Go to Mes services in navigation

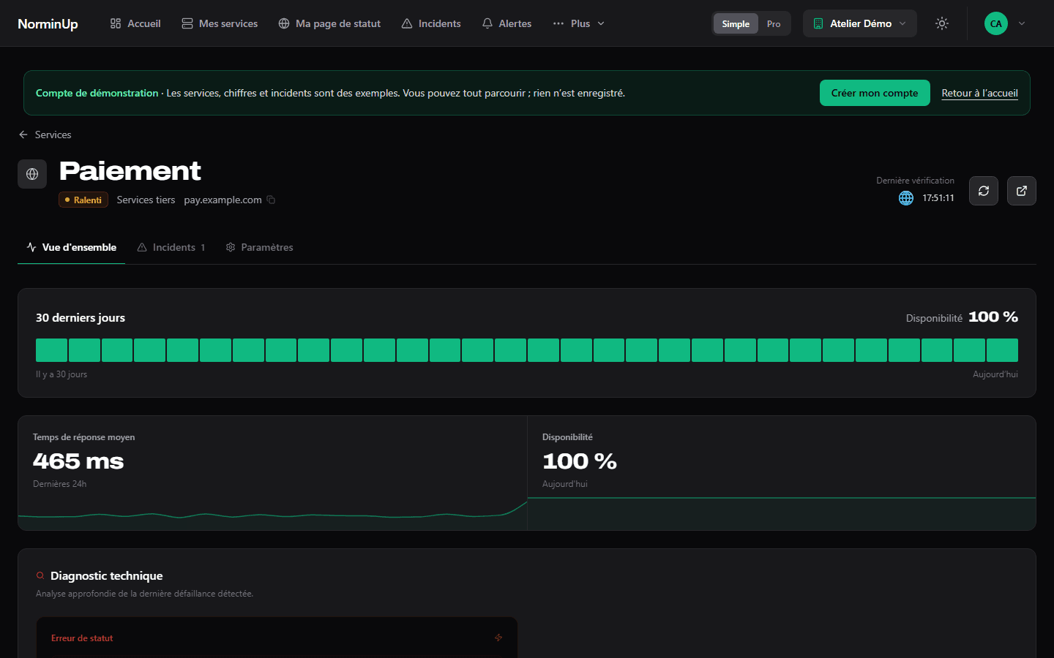pos(220,23)
